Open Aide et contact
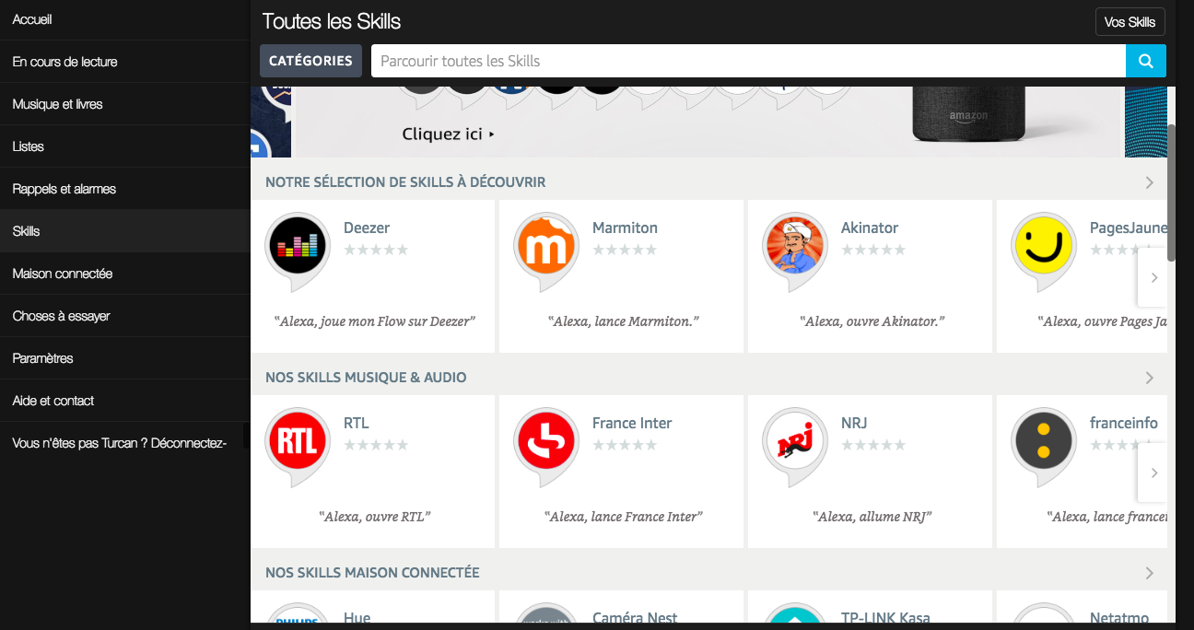The image size is (1194, 630). [x=125, y=401]
